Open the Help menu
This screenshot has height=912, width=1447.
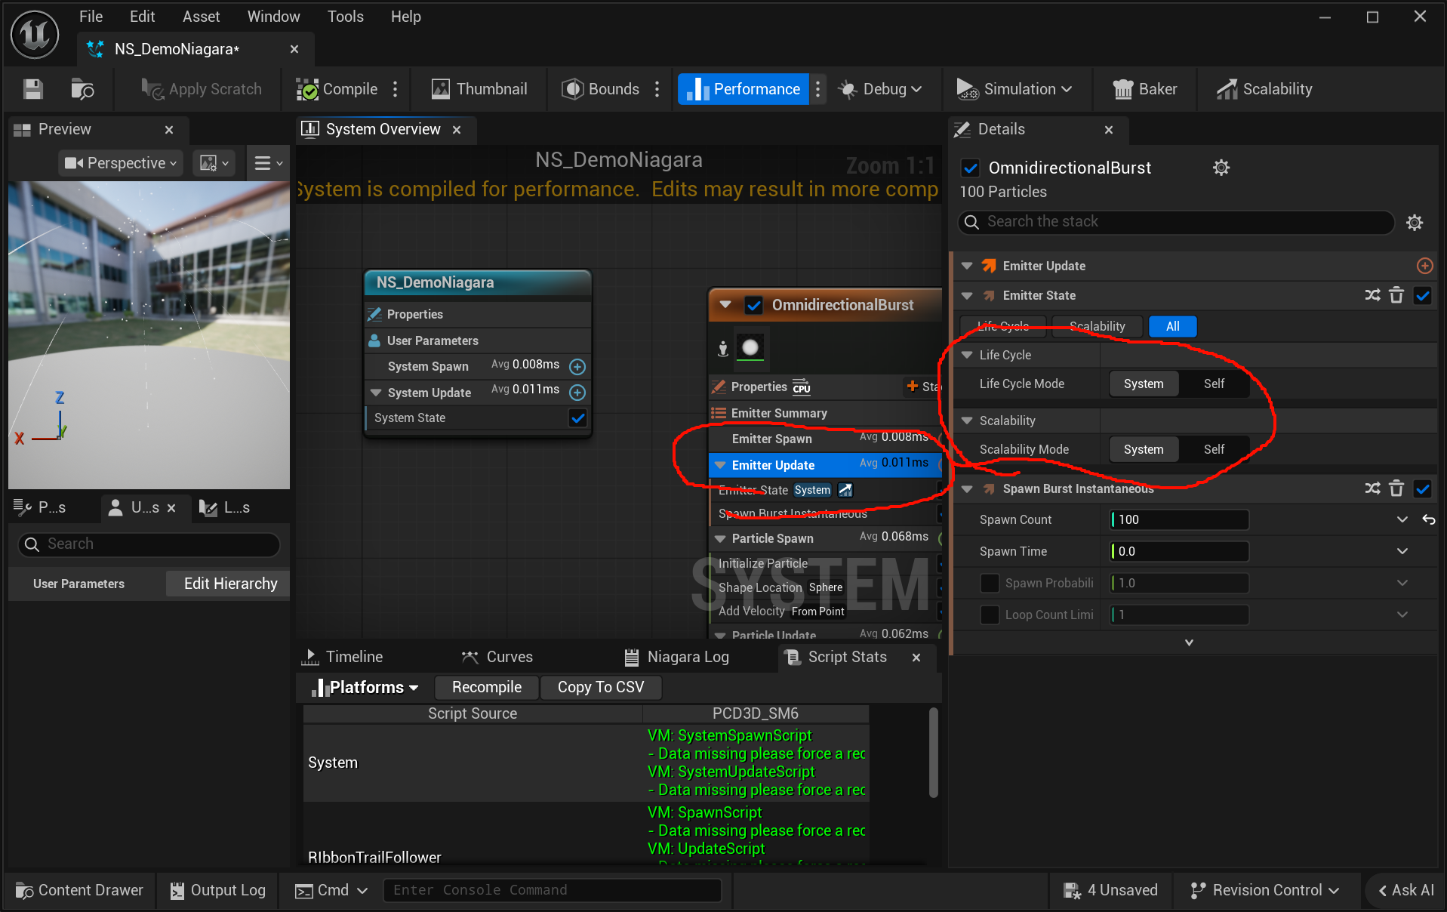click(x=405, y=17)
